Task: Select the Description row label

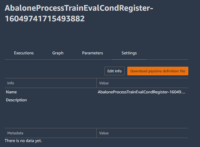Action: click(x=16, y=100)
